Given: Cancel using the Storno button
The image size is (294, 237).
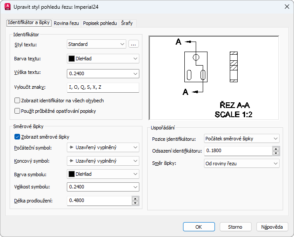Looking at the screenshot, I should (x=235, y=227).
